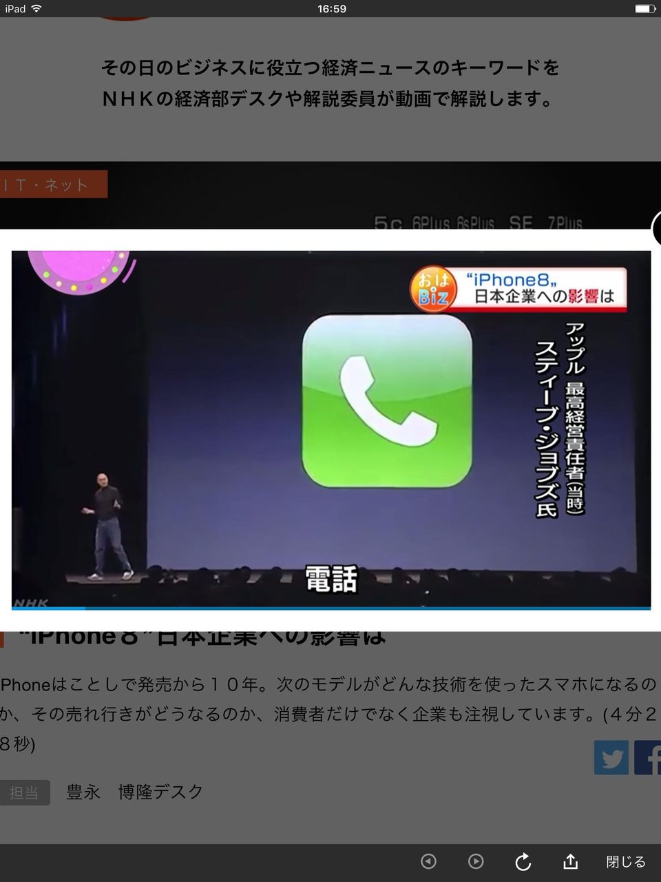
Task: Share article via Twitter icon
Action: point(611,757)
